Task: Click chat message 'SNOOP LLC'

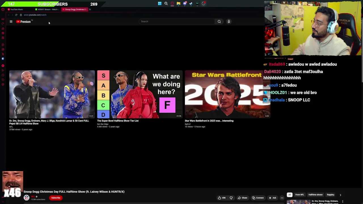Action: pos(299,100)
